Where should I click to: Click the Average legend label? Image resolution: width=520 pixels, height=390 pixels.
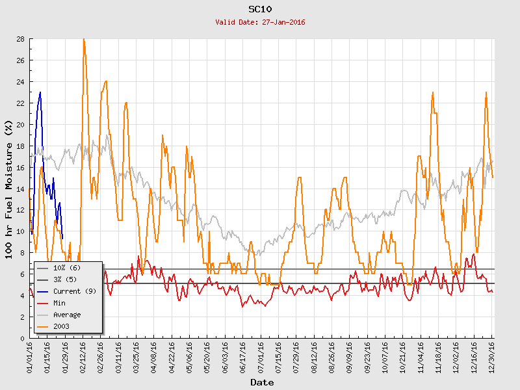tap(67, 315)
